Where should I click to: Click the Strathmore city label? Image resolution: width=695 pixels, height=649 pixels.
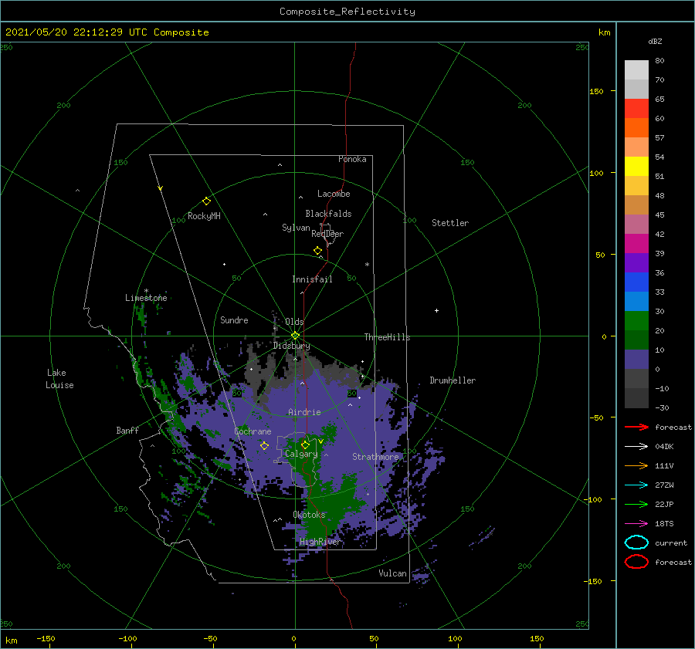[x=375, y=457]
